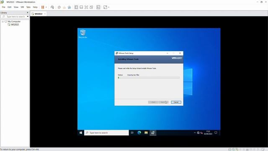Click the hard disk device icon in status bar
Viewport: 268px width, 151px height.
230,149
